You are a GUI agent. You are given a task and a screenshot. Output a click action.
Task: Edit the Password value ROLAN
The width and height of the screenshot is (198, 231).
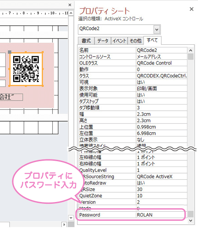point(161,215)
